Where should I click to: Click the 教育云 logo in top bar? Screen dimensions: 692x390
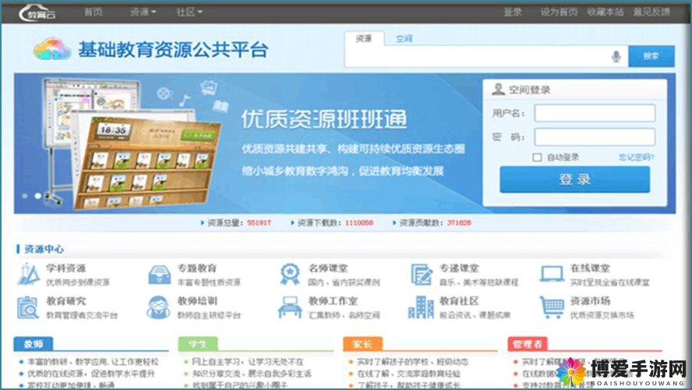pos(37,12)
